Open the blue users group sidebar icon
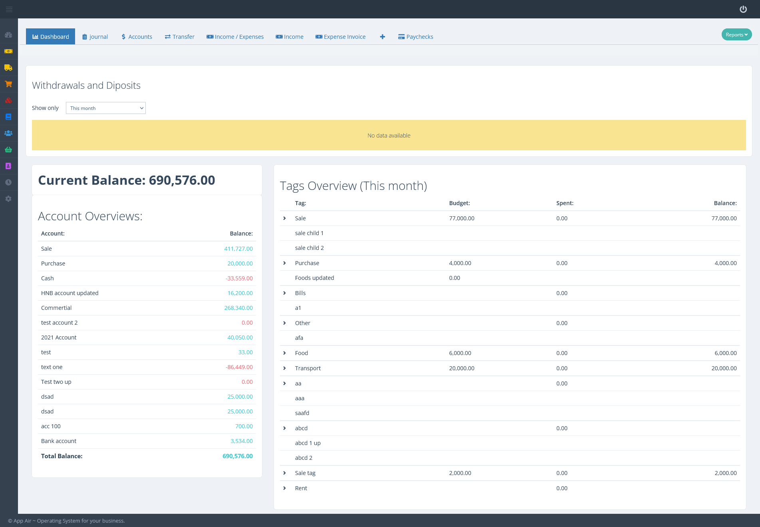The height and width of the screenshot is (527, 760). coord(8,133)
